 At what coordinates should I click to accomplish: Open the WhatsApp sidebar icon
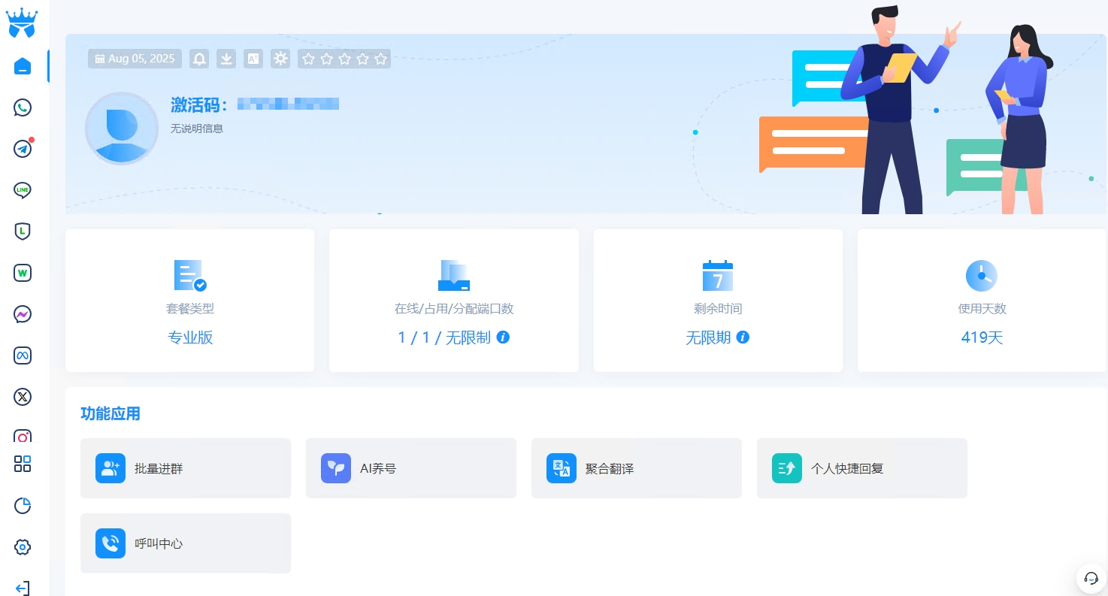point(23,107)
